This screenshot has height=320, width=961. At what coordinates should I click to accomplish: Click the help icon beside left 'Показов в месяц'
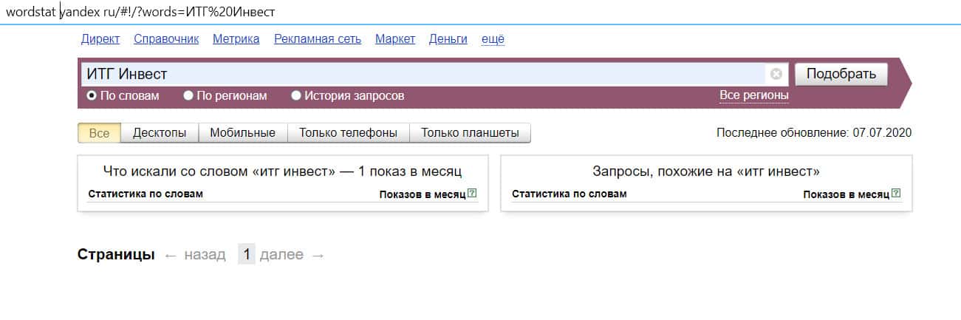(x=473, y=194)
